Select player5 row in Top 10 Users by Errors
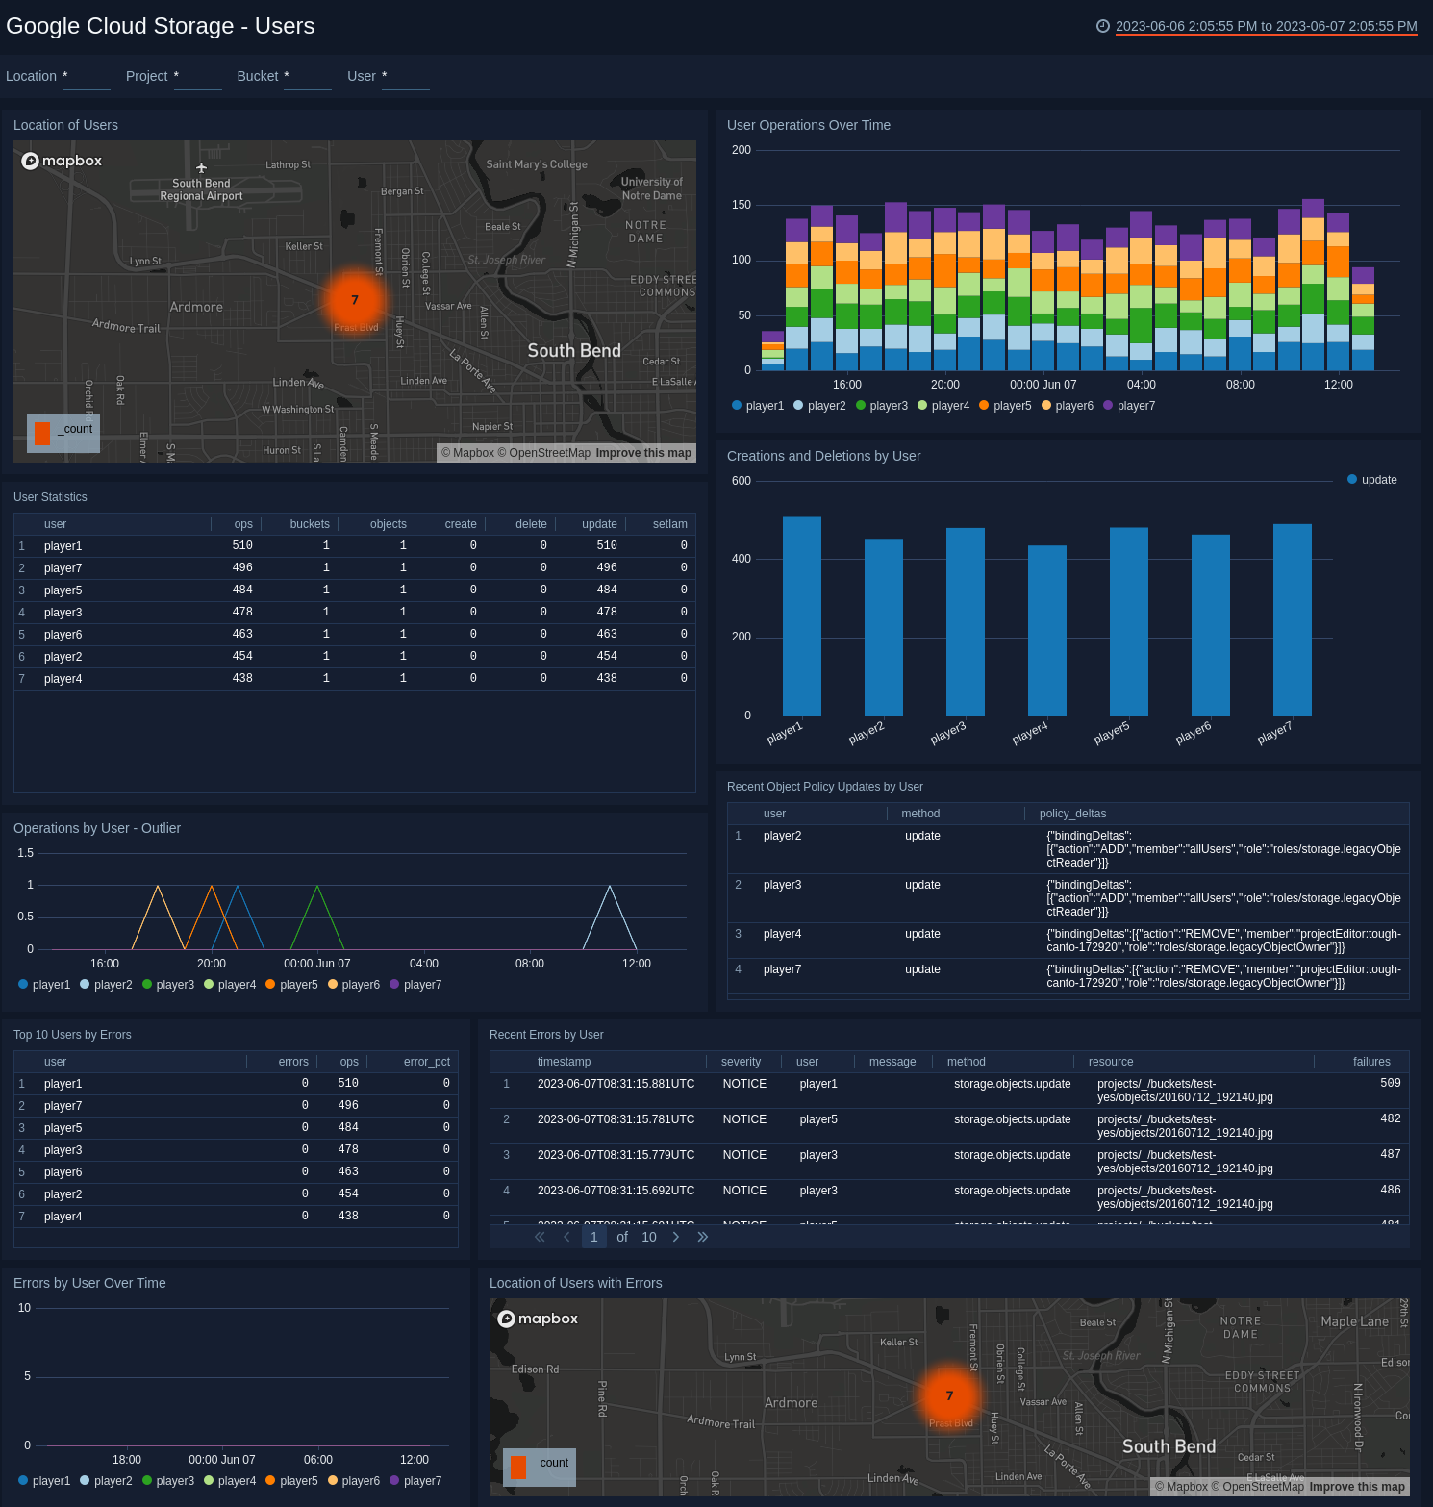This screenshot has width=1433, height=1507. pyautogui.click(x=237, y=1128)
